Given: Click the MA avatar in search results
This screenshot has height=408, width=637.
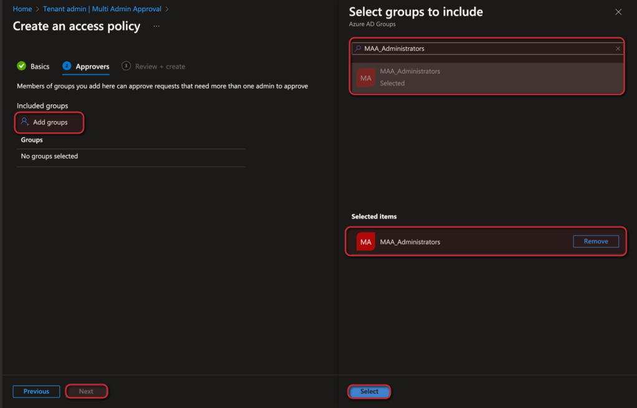Looking at the screenshot, I should 366,78.
